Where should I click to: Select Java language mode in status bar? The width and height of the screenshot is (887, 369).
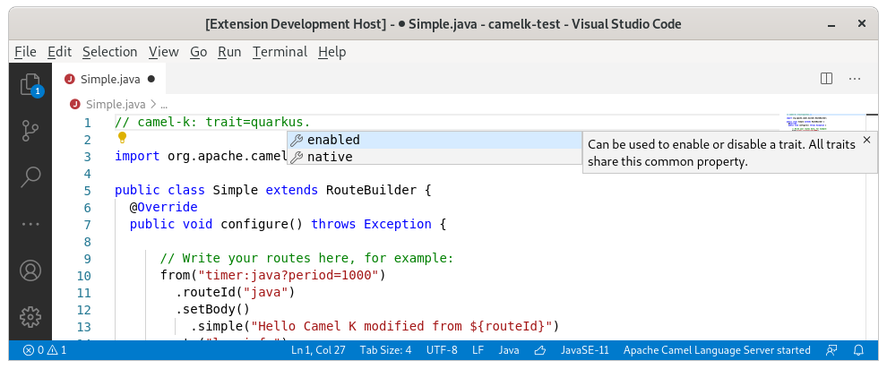[x=509, y=350]
